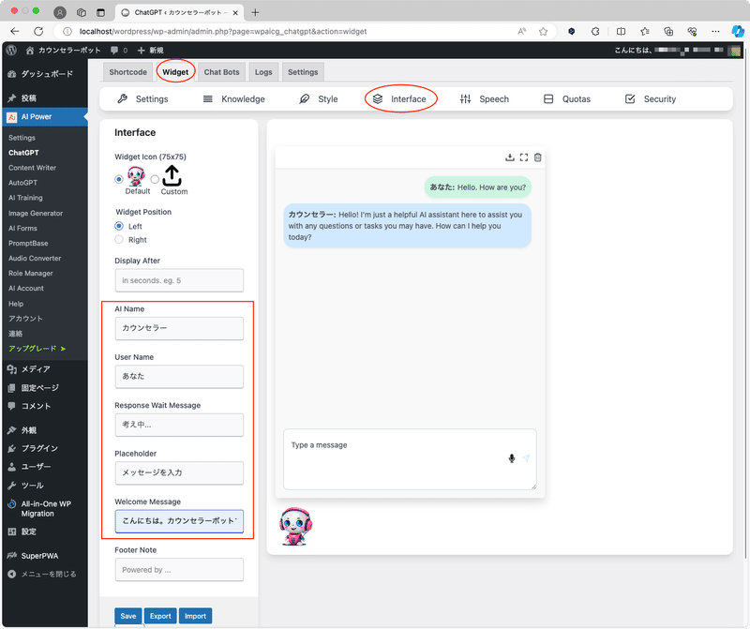
Task: Open browser favorites list icon
Action: tap(645, 32)
